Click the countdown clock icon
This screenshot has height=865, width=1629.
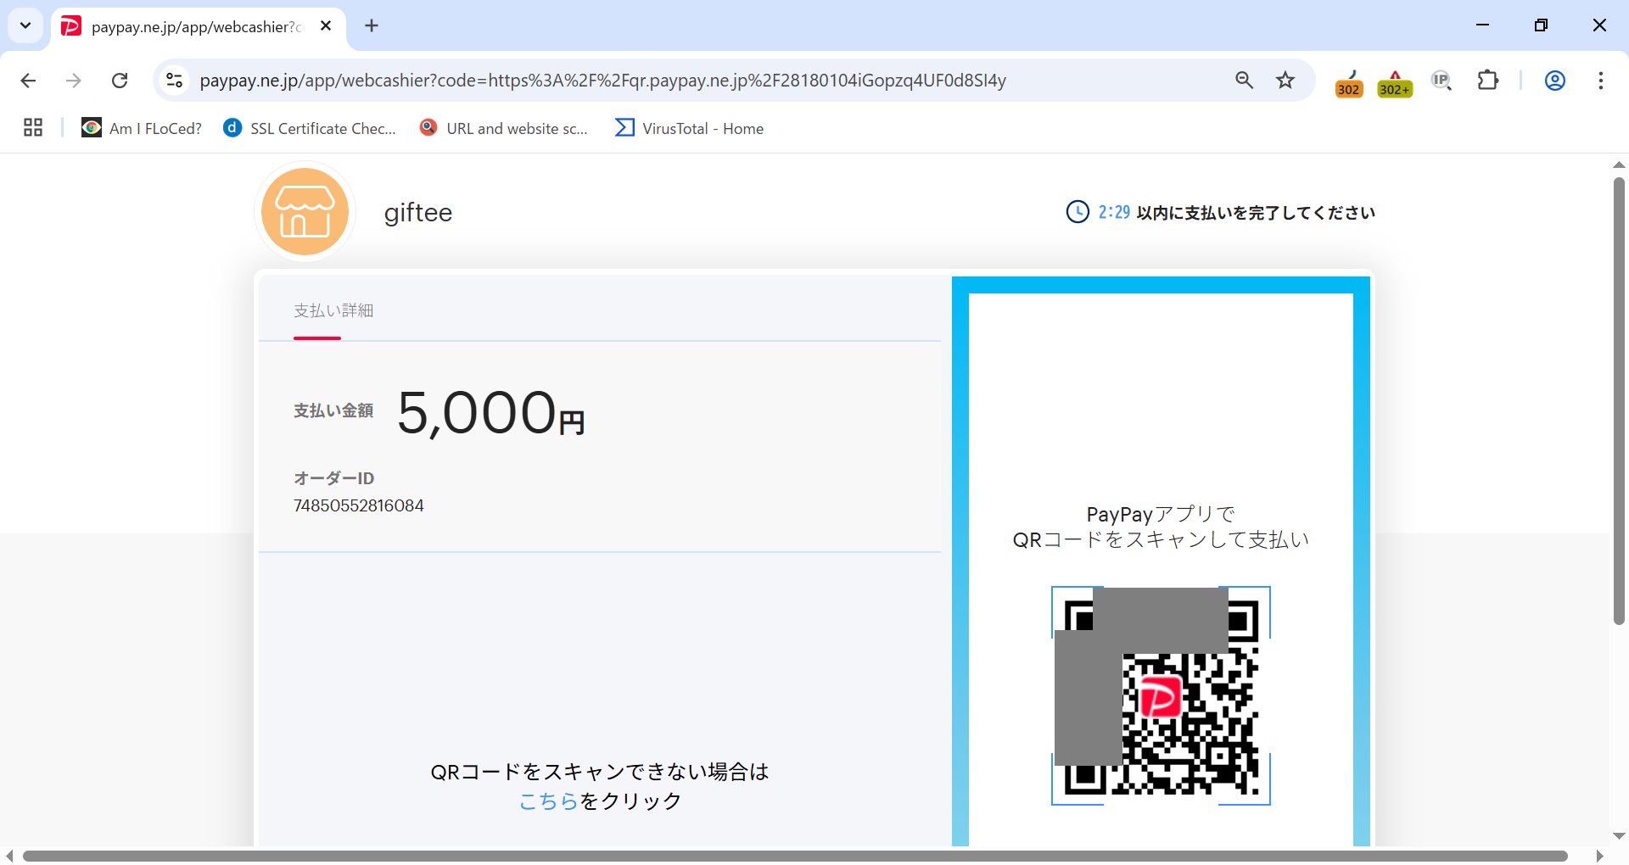pyautogui.click(x=1078, y=212)
